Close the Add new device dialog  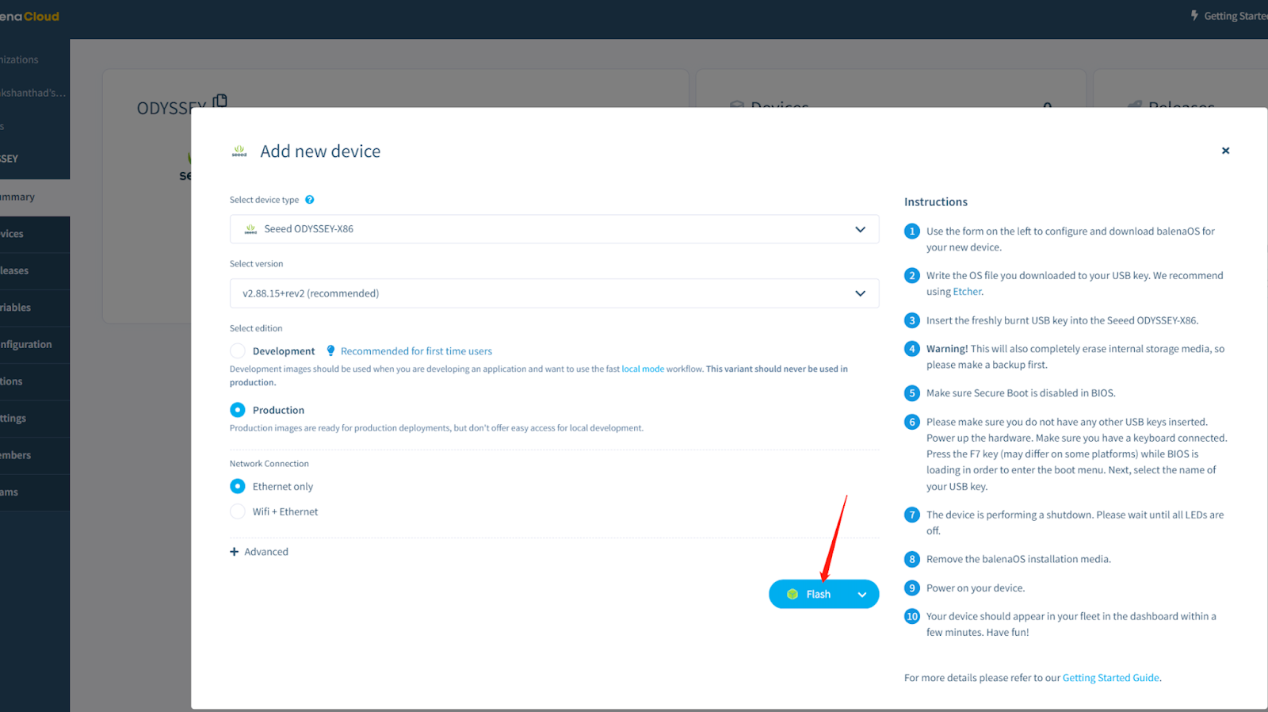(1225, 151)
